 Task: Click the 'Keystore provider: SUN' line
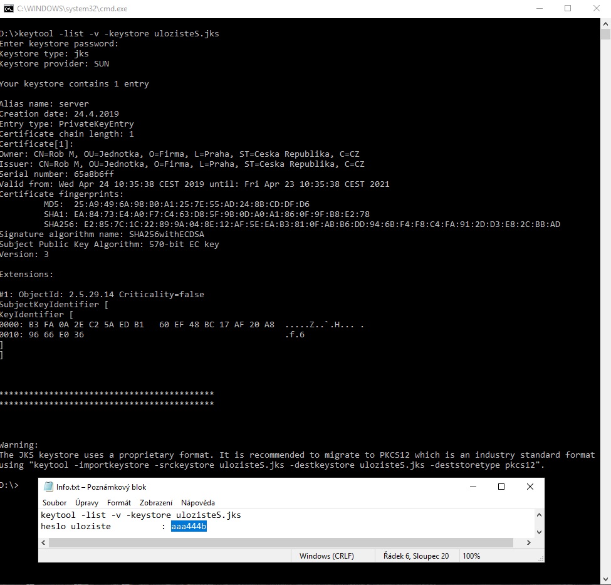click(54, 63)
